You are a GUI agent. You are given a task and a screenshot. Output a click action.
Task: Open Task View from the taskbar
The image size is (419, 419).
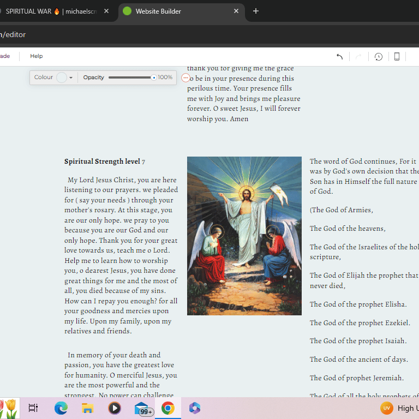click(33, 408)
